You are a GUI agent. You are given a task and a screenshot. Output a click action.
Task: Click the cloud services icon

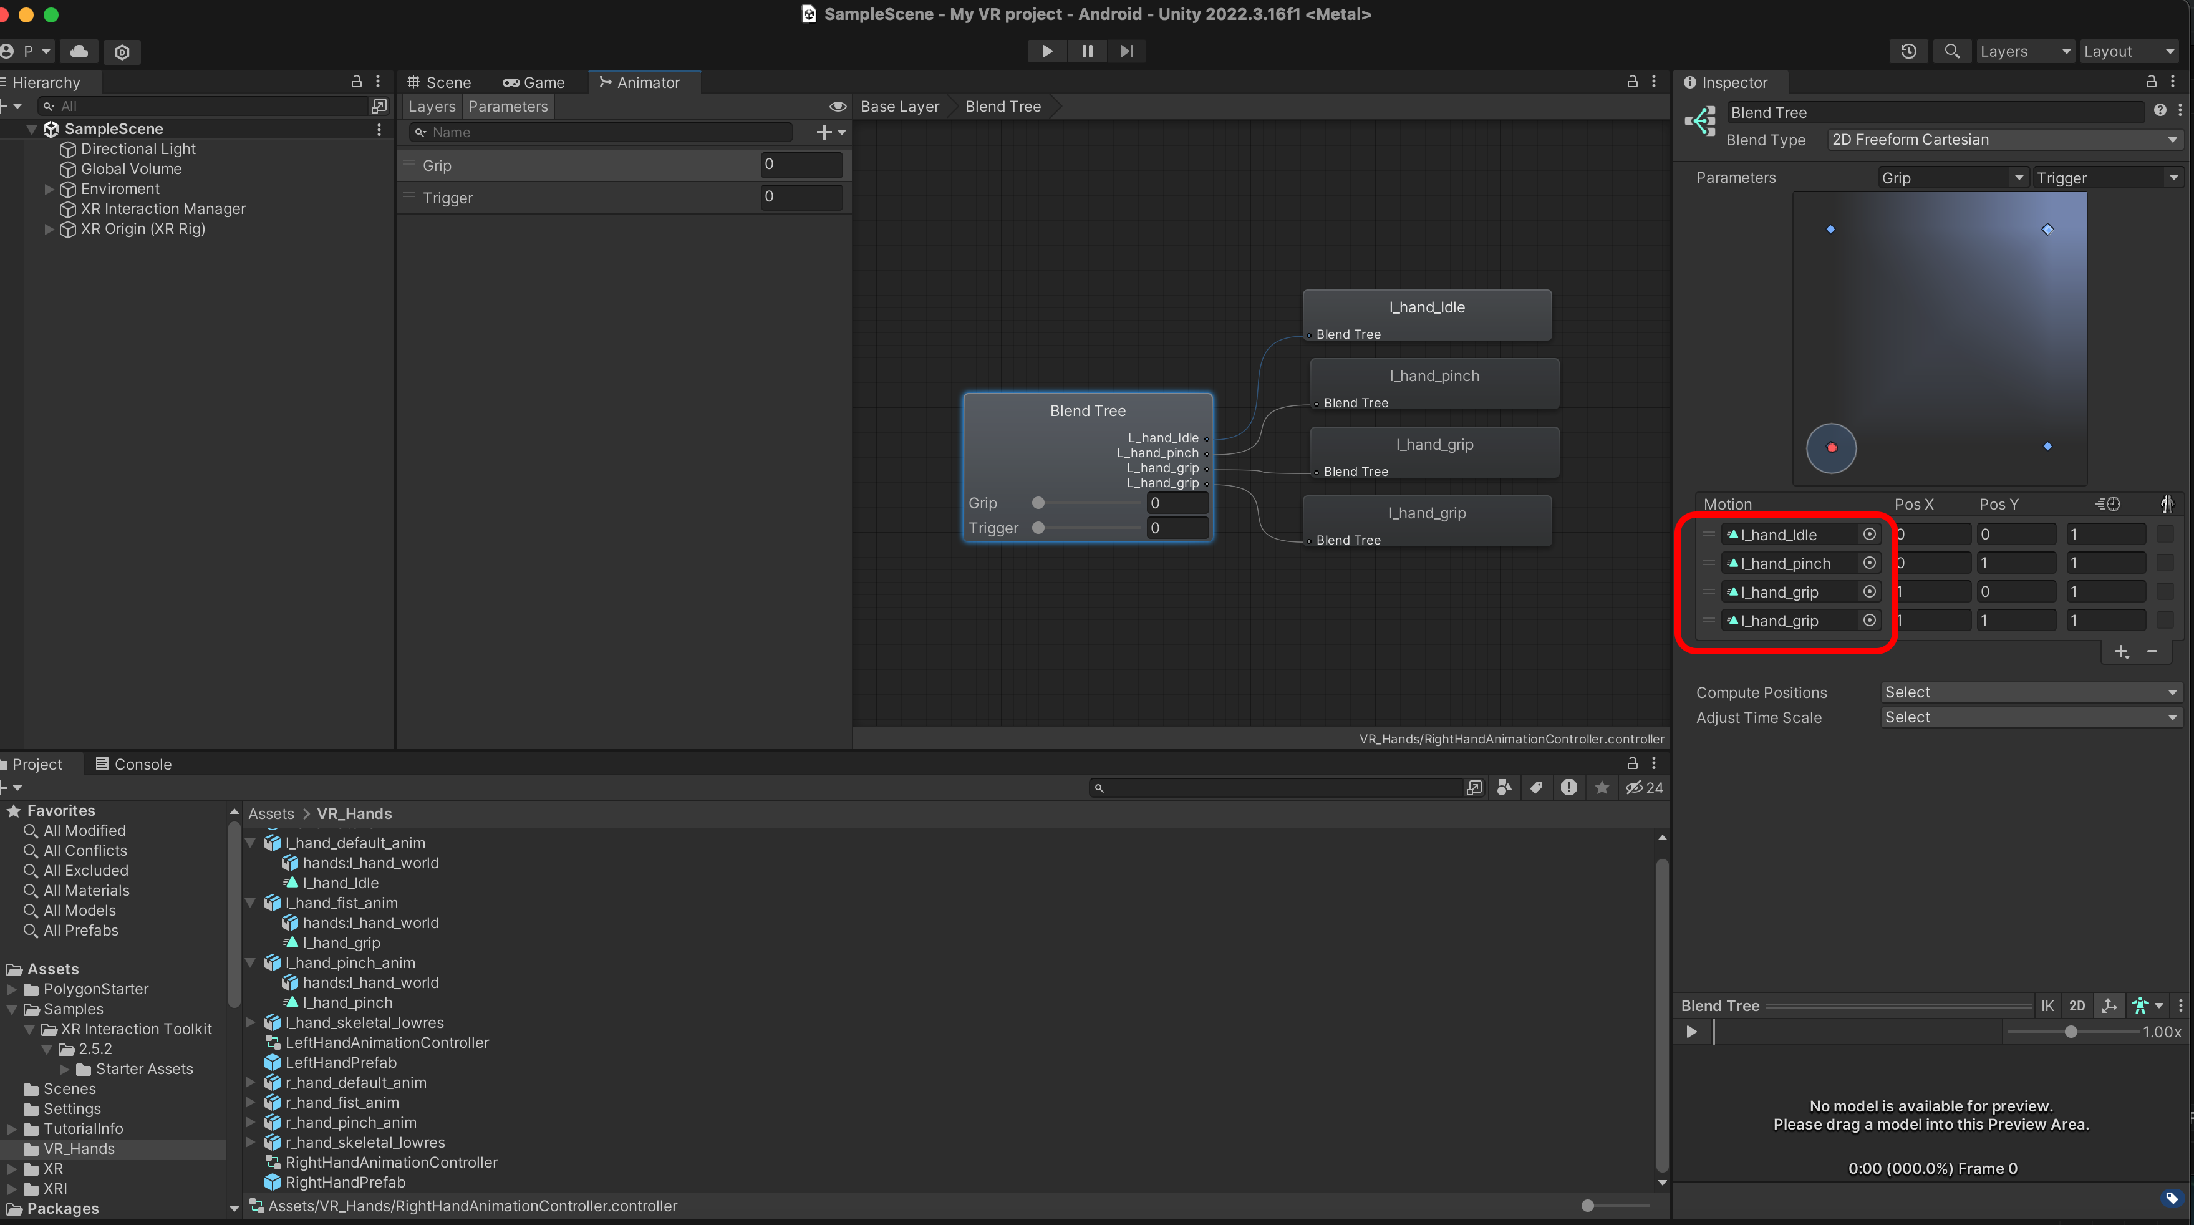(79, 51)
